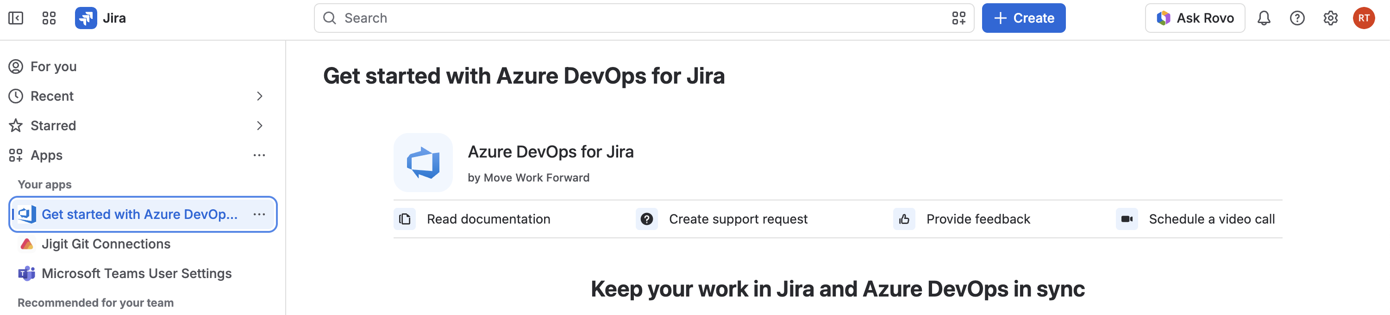Click the 'Get started with Azure DevOps for Jira' heading
1390x315 pixels.
(523, 76)
